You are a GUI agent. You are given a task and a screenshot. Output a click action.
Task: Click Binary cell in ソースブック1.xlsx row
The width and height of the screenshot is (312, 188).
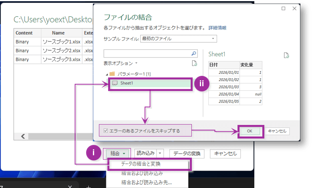coord(28,42)
